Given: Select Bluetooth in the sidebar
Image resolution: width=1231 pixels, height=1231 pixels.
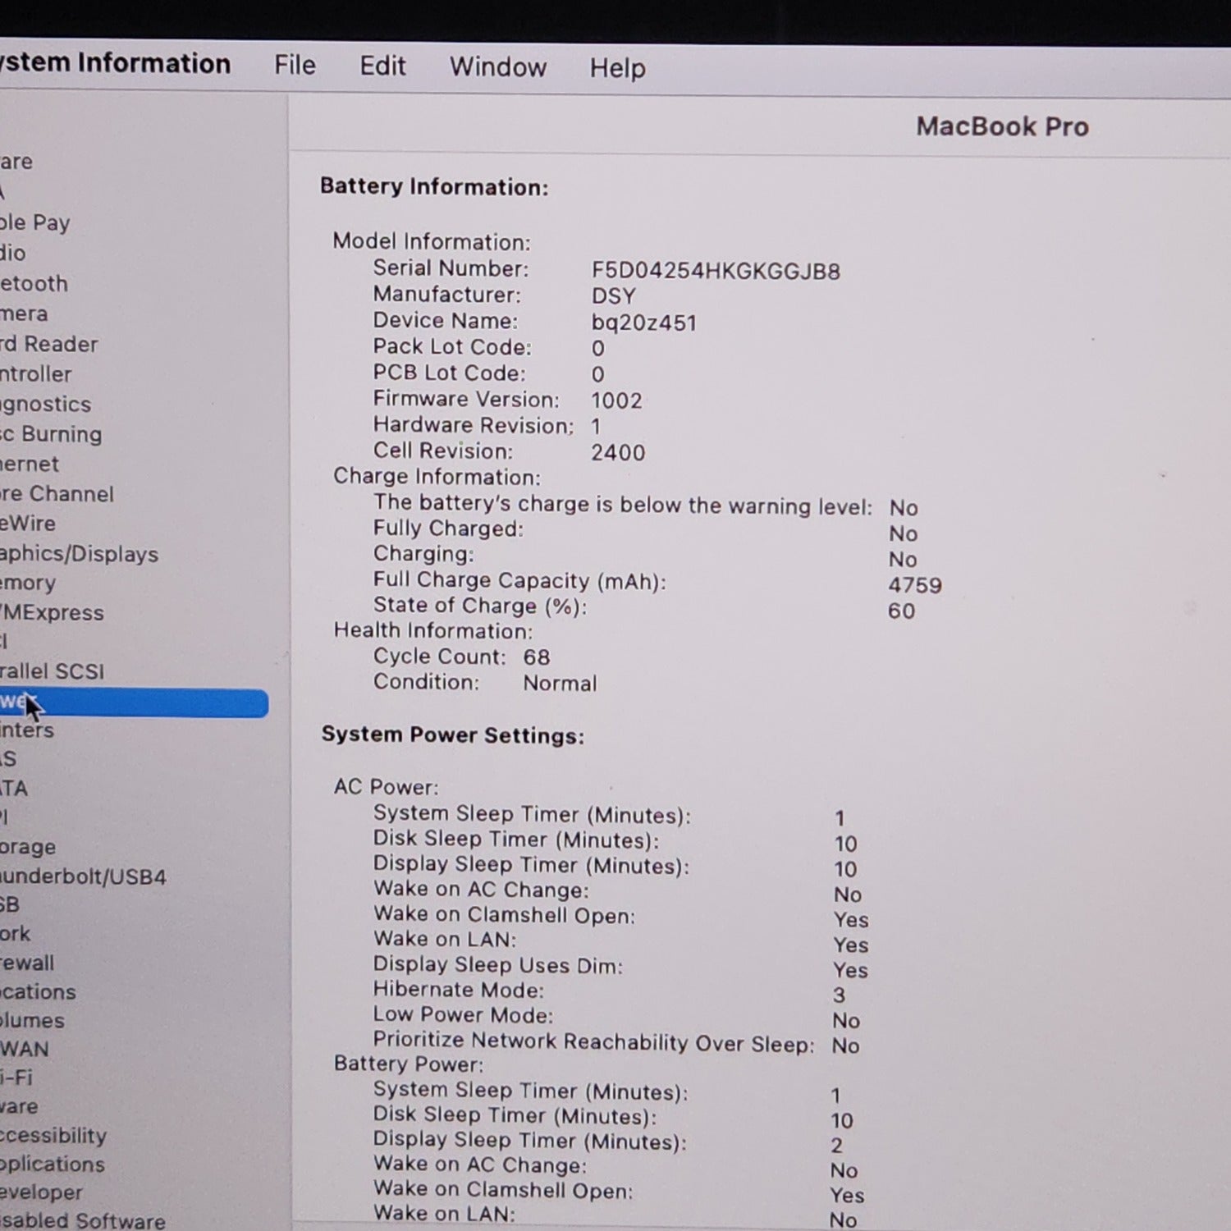Looking at the screenshot, I should [x=34, y=284].
